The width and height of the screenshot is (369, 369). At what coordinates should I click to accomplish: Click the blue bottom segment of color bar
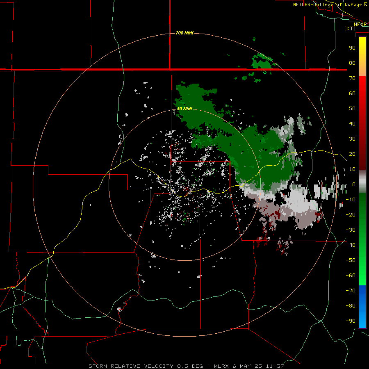point(362,307)
